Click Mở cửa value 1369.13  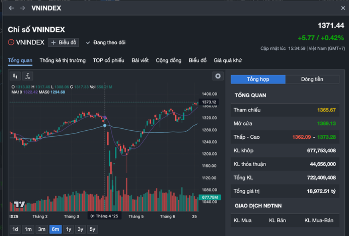coord(326,123)
